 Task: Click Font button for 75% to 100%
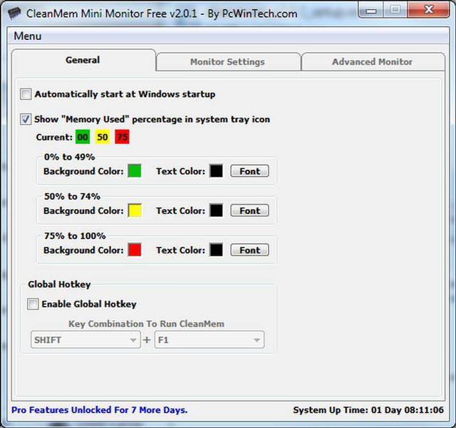click(x=250, y=250)
